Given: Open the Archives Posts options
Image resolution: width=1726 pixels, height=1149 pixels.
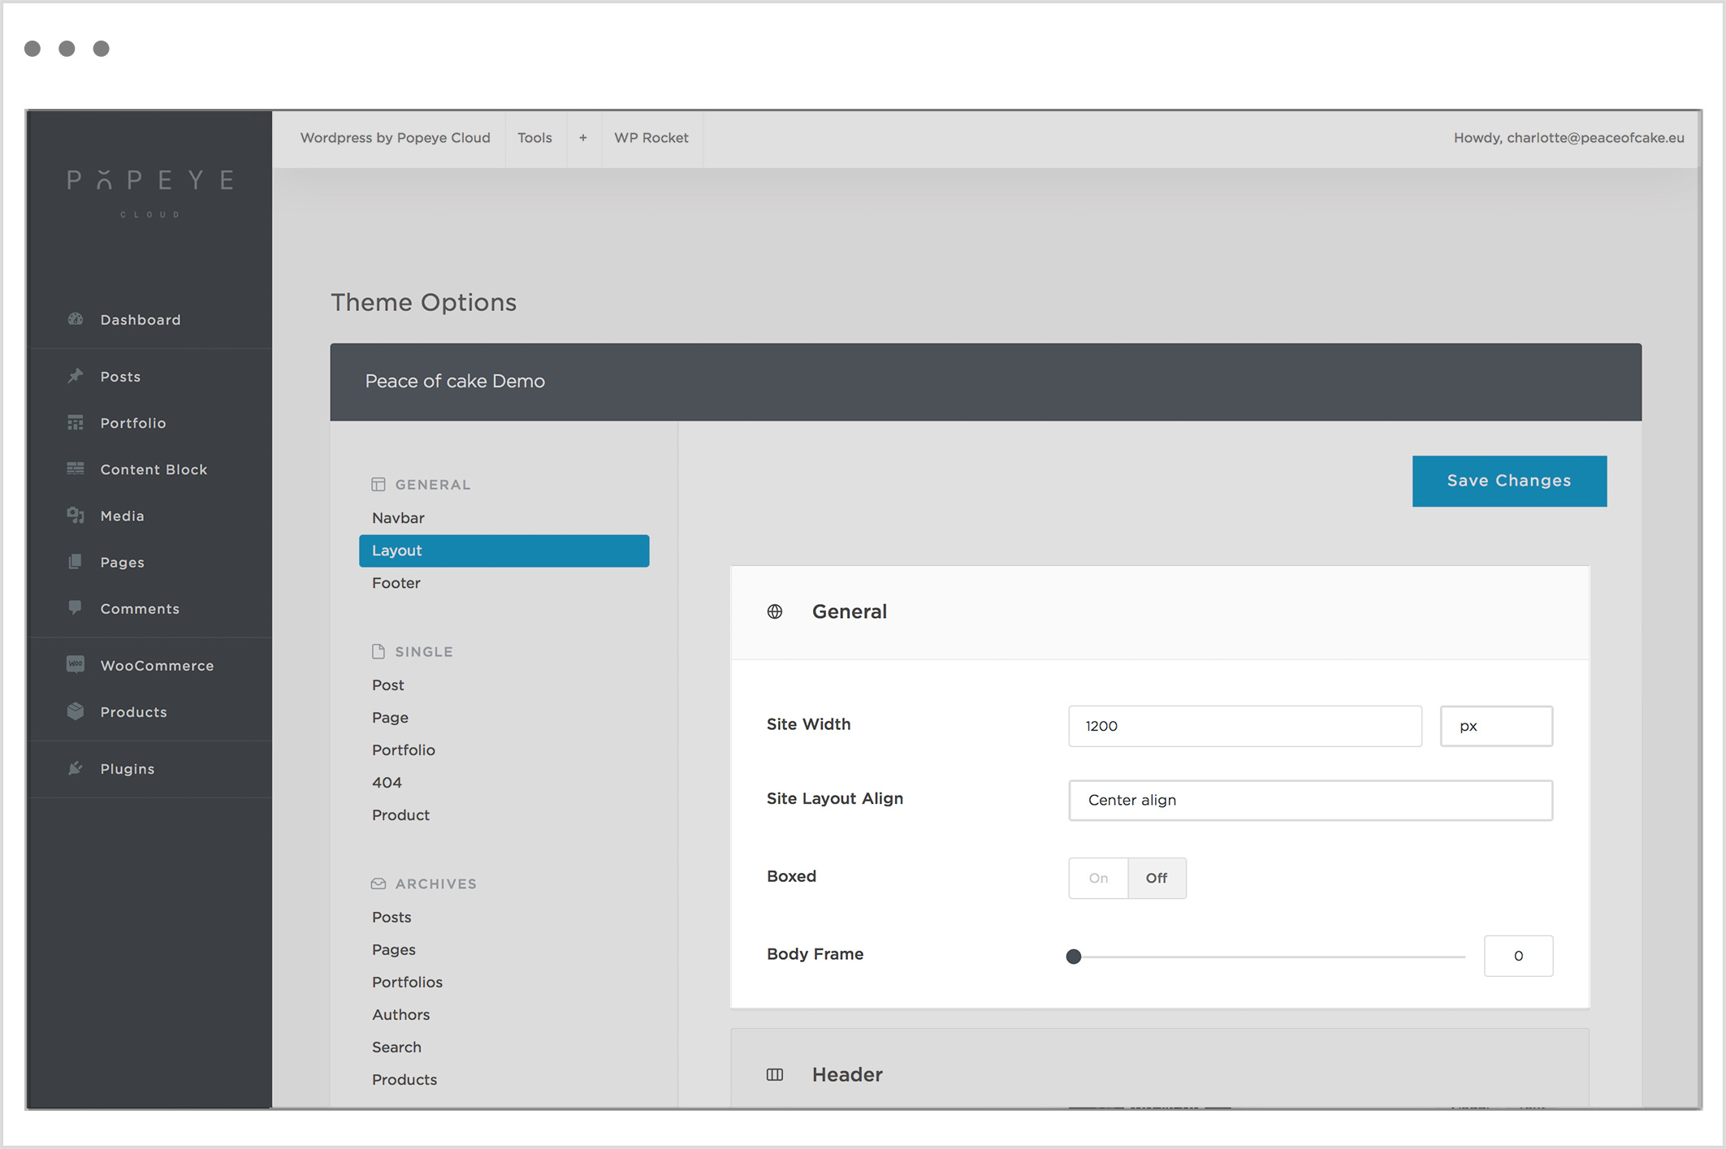Looking at the screenshot, I should (x=392, y=918).
